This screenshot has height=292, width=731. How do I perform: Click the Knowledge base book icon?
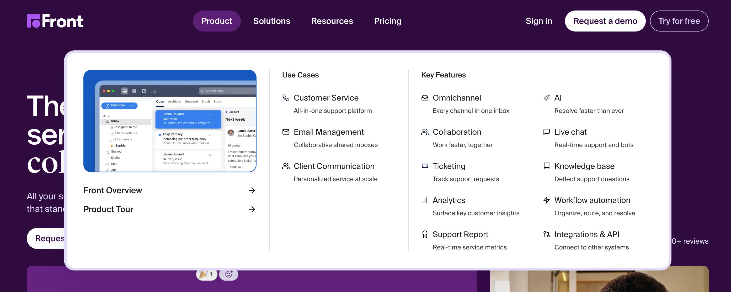[x=546, y=166]
